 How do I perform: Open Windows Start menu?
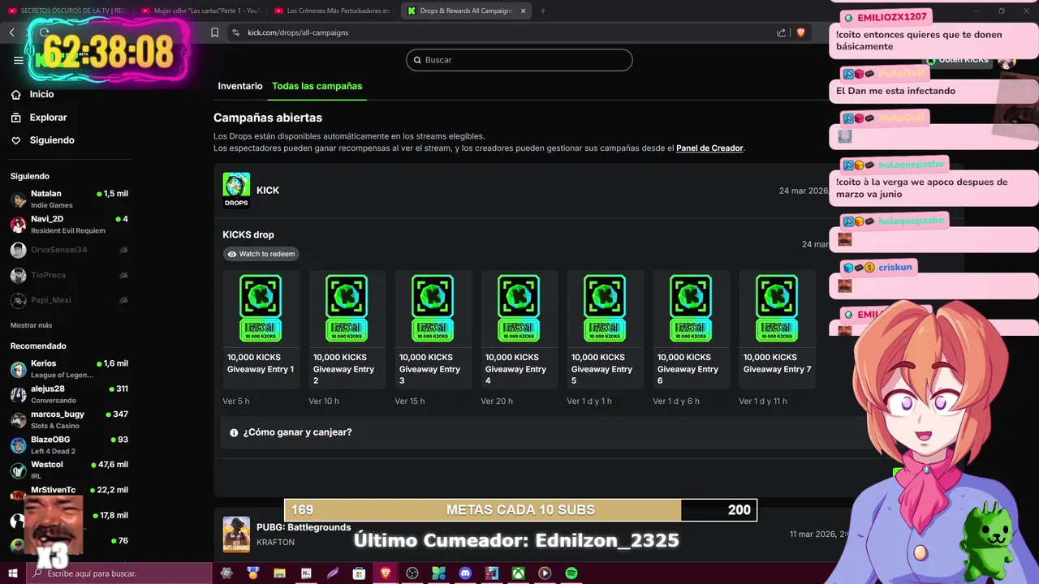pyautogui.click(x=13, y=573)
